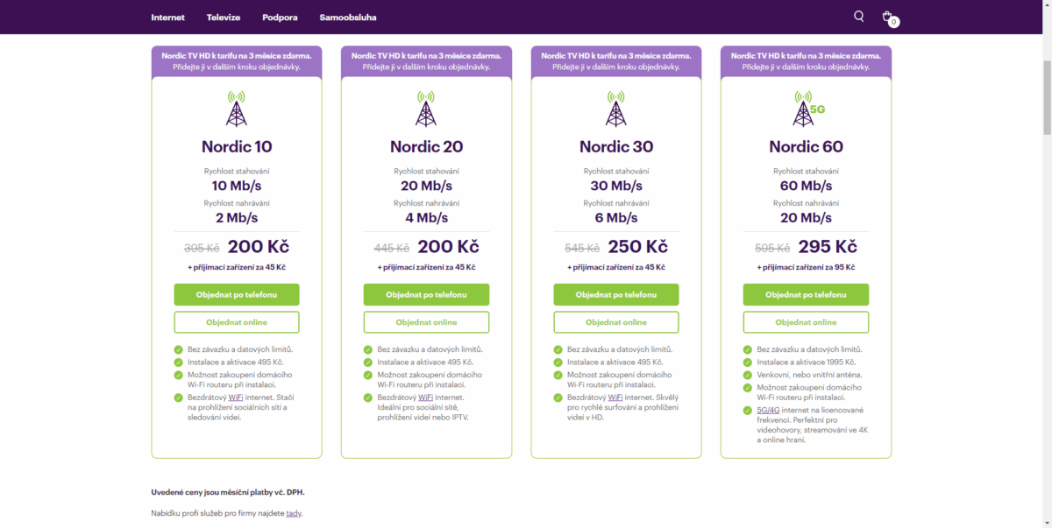Click 'Objednat po telefonu' for Nordic 10

click(x=236, y=294)
